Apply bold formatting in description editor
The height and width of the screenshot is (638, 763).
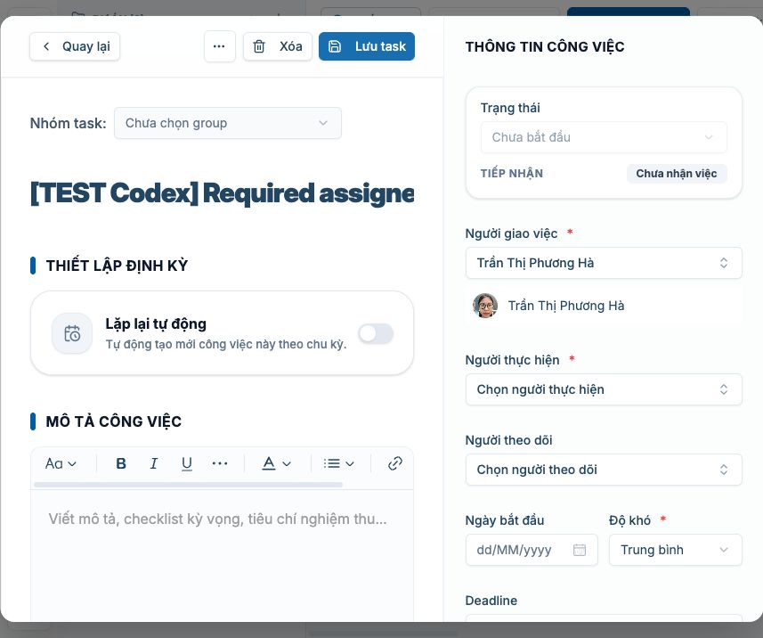pos(121,463)
